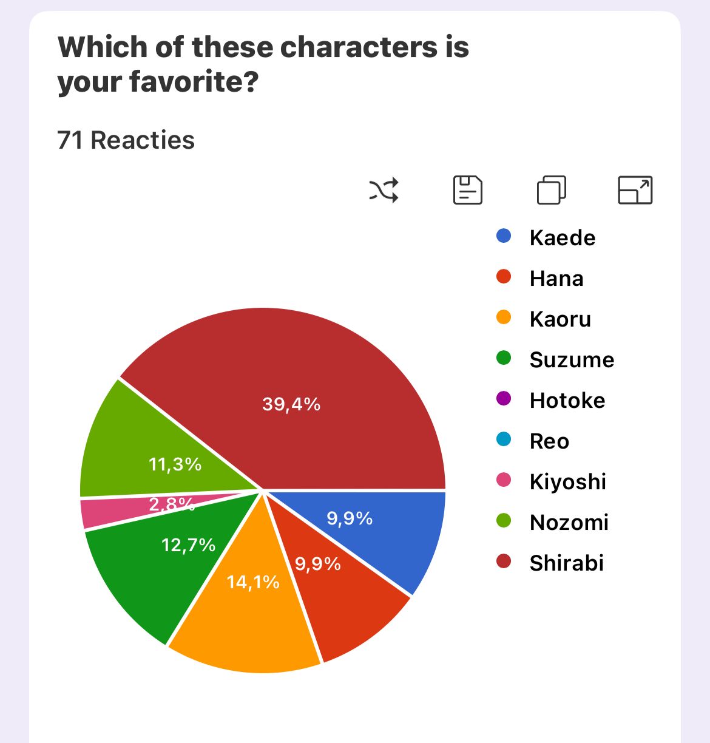Select the pink Kiyoshi legend dot

(504, 480)
